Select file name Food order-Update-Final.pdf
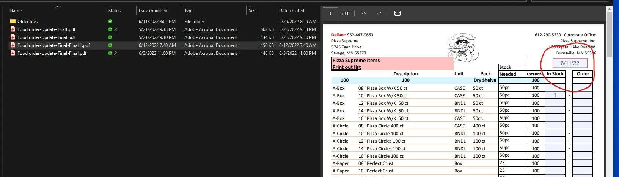The image size is (619, 177). click(x=46, y=37)
